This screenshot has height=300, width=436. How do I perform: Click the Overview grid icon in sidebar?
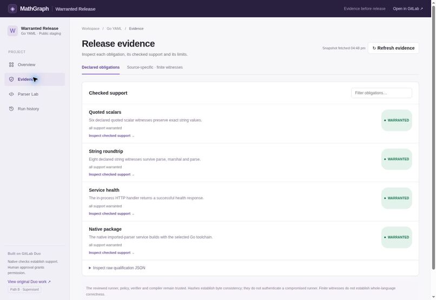click(x=11, y=64)
